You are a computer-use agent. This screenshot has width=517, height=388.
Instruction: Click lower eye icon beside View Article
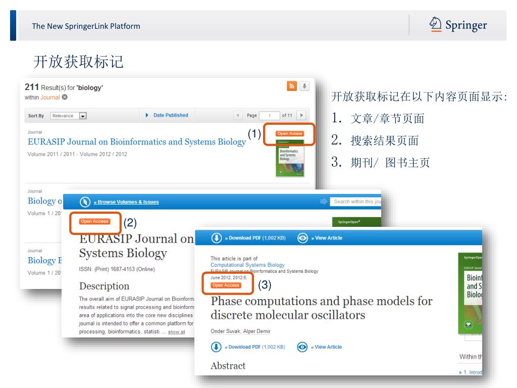[x=302, y=347]
